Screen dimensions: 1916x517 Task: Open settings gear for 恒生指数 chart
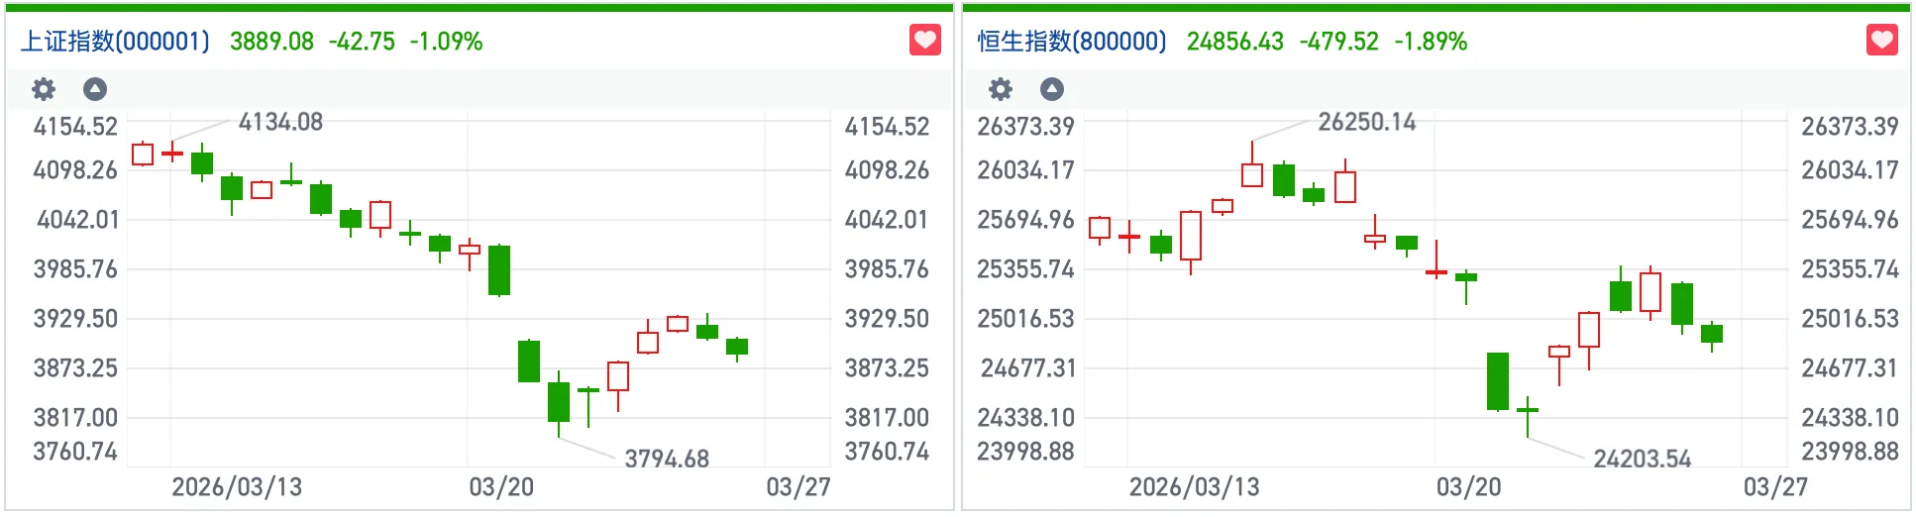click(1001, 90)
